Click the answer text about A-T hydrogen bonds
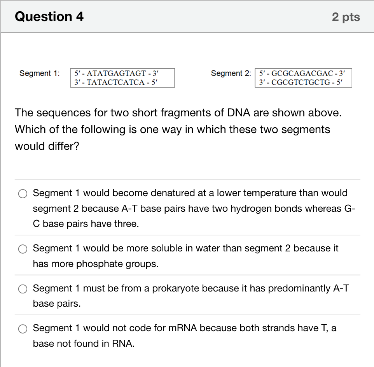The height and width of the screenshot is (367, 374). pos(194,208)
